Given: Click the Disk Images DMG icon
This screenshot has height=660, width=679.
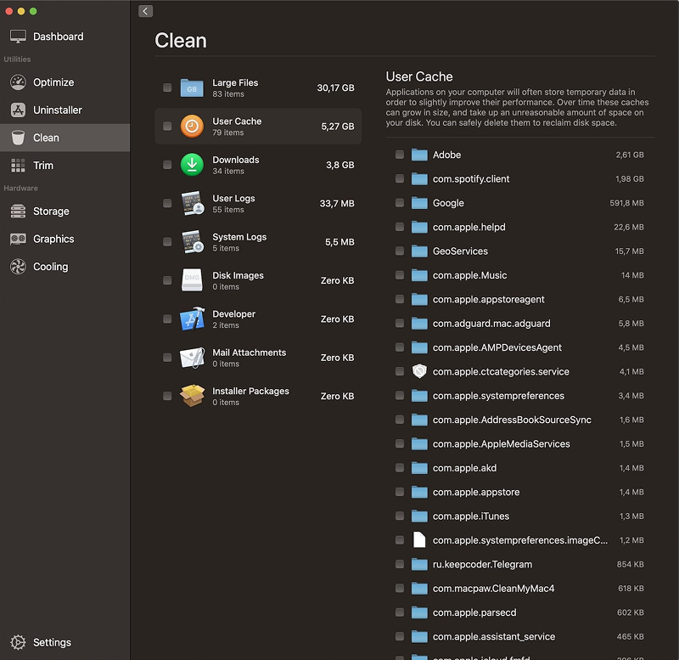Looking at the screenshot, I should [x=192, y=280].
